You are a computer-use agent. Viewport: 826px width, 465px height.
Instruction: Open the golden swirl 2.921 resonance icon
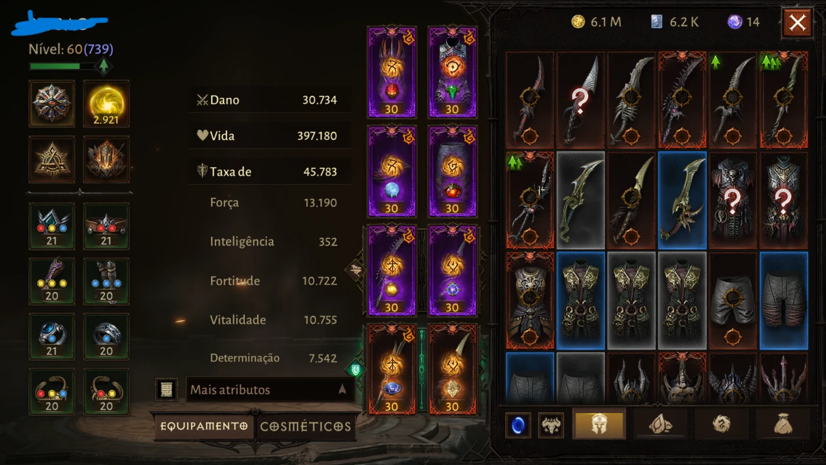pos(106,104)
